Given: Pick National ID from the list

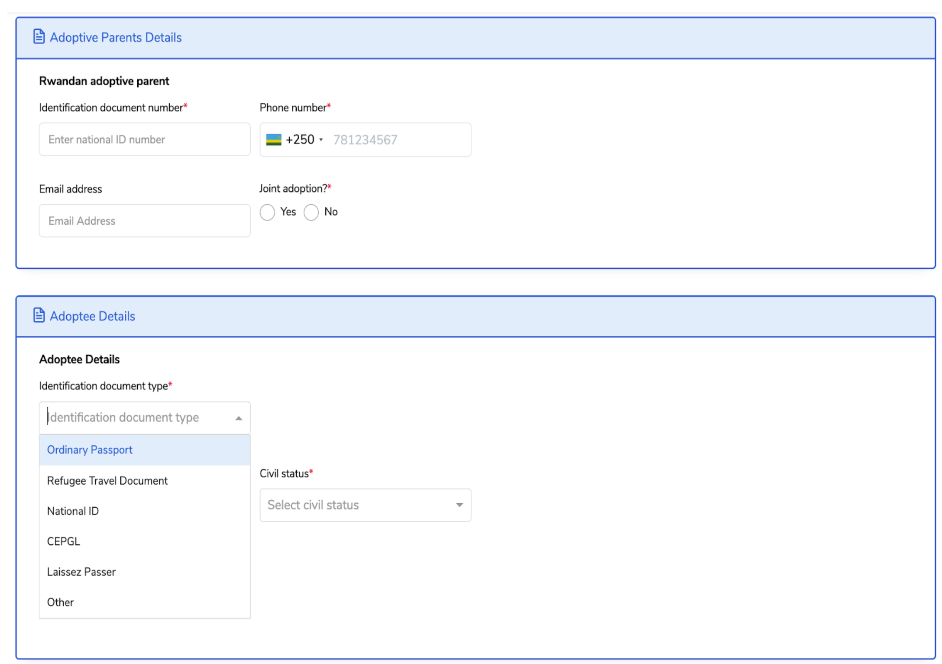Looking at the screenshot, I should click(x=73, y=511).
